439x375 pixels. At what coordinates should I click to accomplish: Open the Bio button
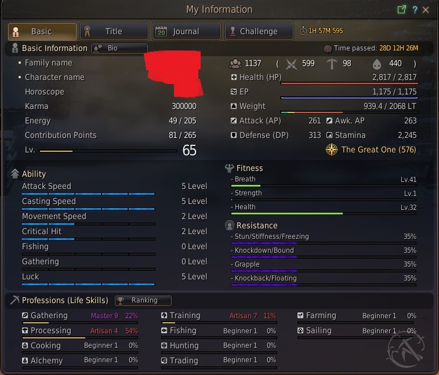click(x=119, y=49)
